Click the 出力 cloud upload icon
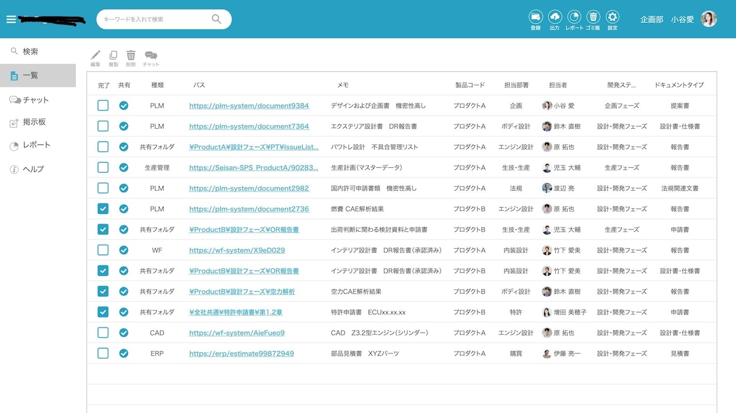Screen dimensions: 736x413 coord(554,17)
